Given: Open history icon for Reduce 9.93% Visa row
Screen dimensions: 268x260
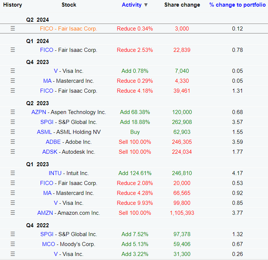Looking at the screenshot, I should tap(13, 203).
